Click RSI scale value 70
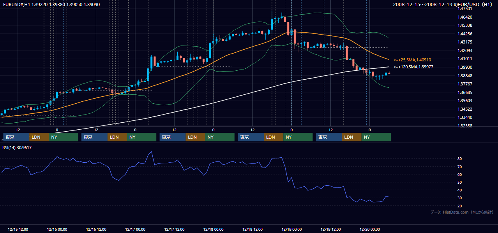This screenshot has width=498, height=233. pos(460,167)
